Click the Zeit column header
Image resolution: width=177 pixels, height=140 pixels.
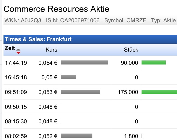10,49
